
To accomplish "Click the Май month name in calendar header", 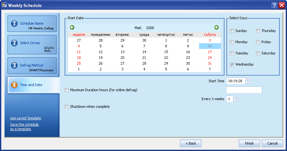I will coord(138,28).
